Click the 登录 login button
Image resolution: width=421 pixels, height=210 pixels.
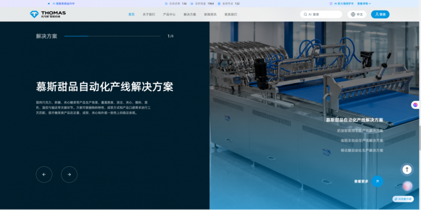380,15
